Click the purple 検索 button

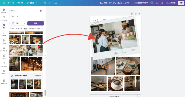tap(36, 23)
